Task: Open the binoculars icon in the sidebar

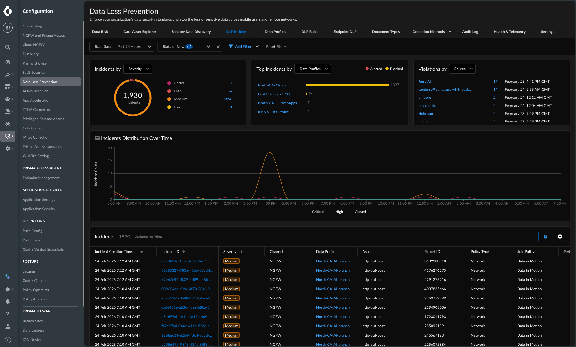Action: 8,124
